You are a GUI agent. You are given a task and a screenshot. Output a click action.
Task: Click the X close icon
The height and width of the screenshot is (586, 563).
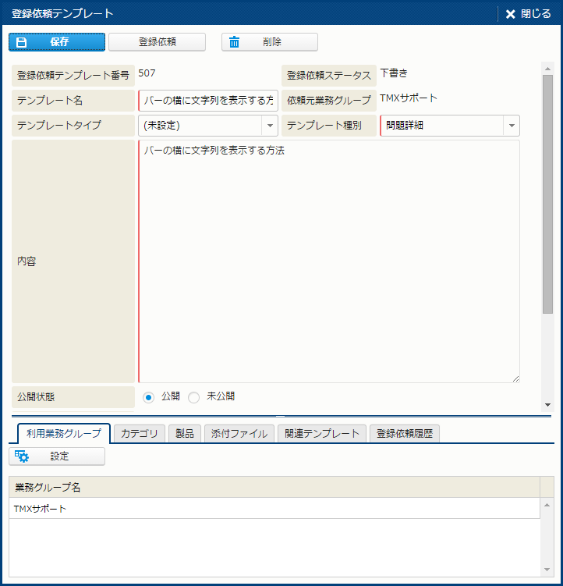coord(511,14)
